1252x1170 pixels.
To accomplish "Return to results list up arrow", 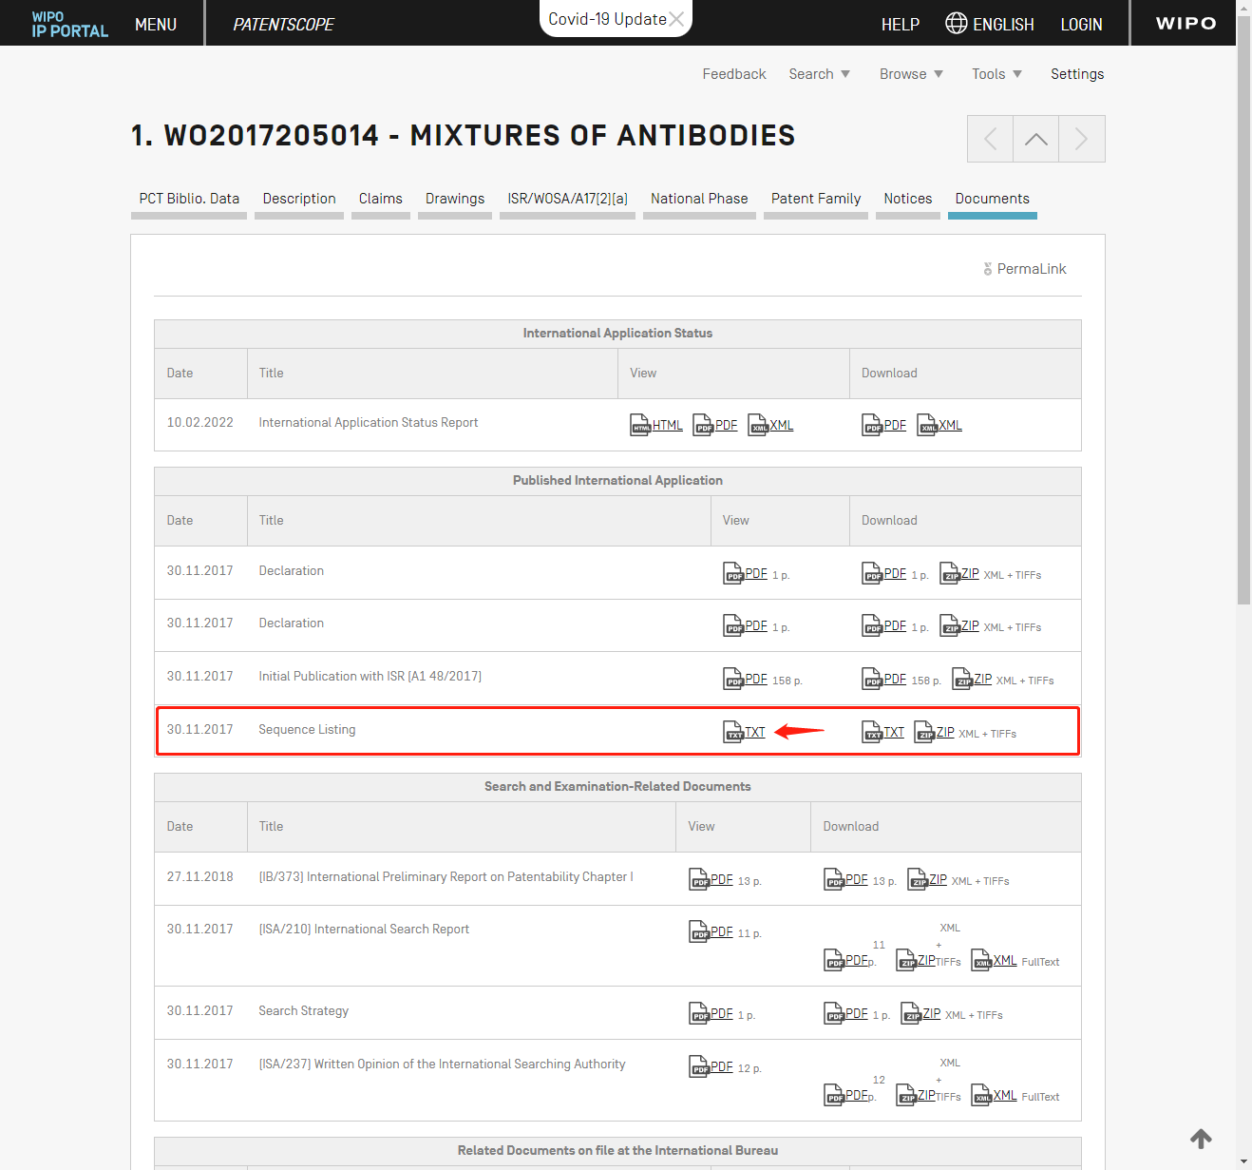I will [1035, 140].
